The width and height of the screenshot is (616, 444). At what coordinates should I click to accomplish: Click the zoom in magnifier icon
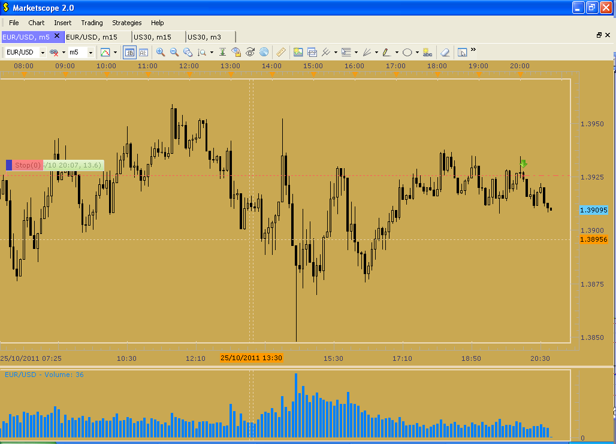pos(160,52)
